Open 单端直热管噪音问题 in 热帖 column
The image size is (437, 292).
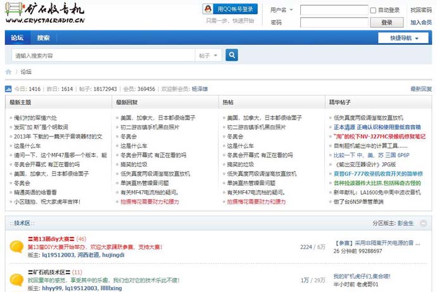(x=251, y=183)
